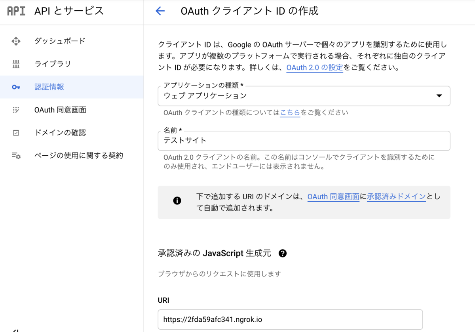Click the URI field with ngrok address

click(290, 320)
